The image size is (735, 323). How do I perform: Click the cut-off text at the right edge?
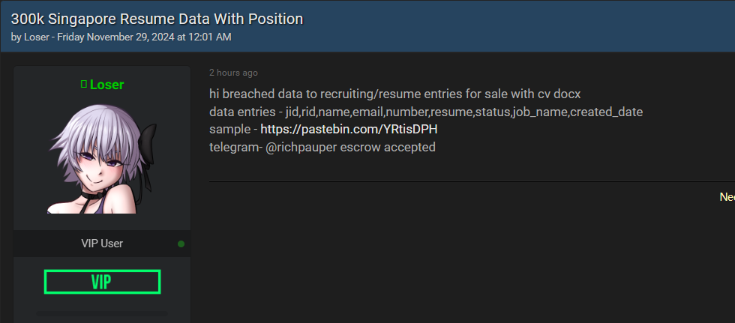point(727,197)
